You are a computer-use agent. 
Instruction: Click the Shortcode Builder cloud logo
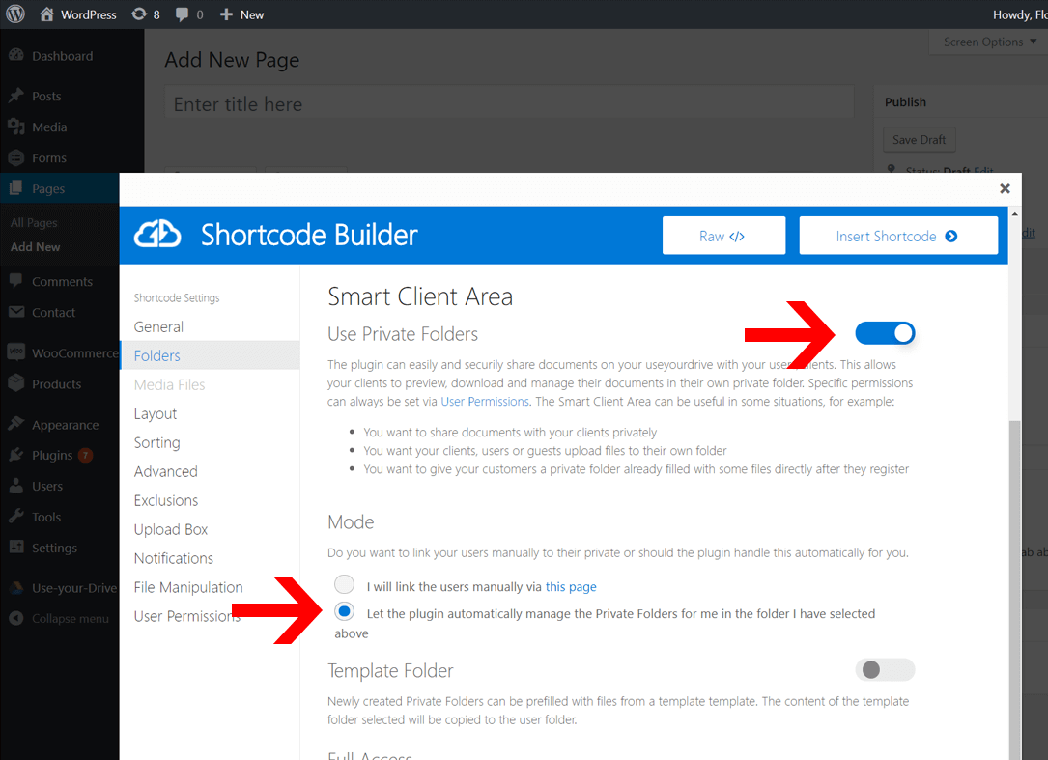coord(157,235)
